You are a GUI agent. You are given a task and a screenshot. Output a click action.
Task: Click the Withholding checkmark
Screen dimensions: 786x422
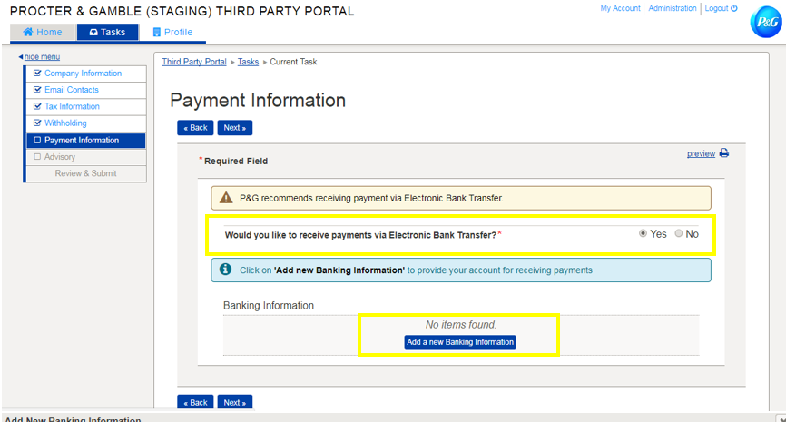[x=37, y=123]
